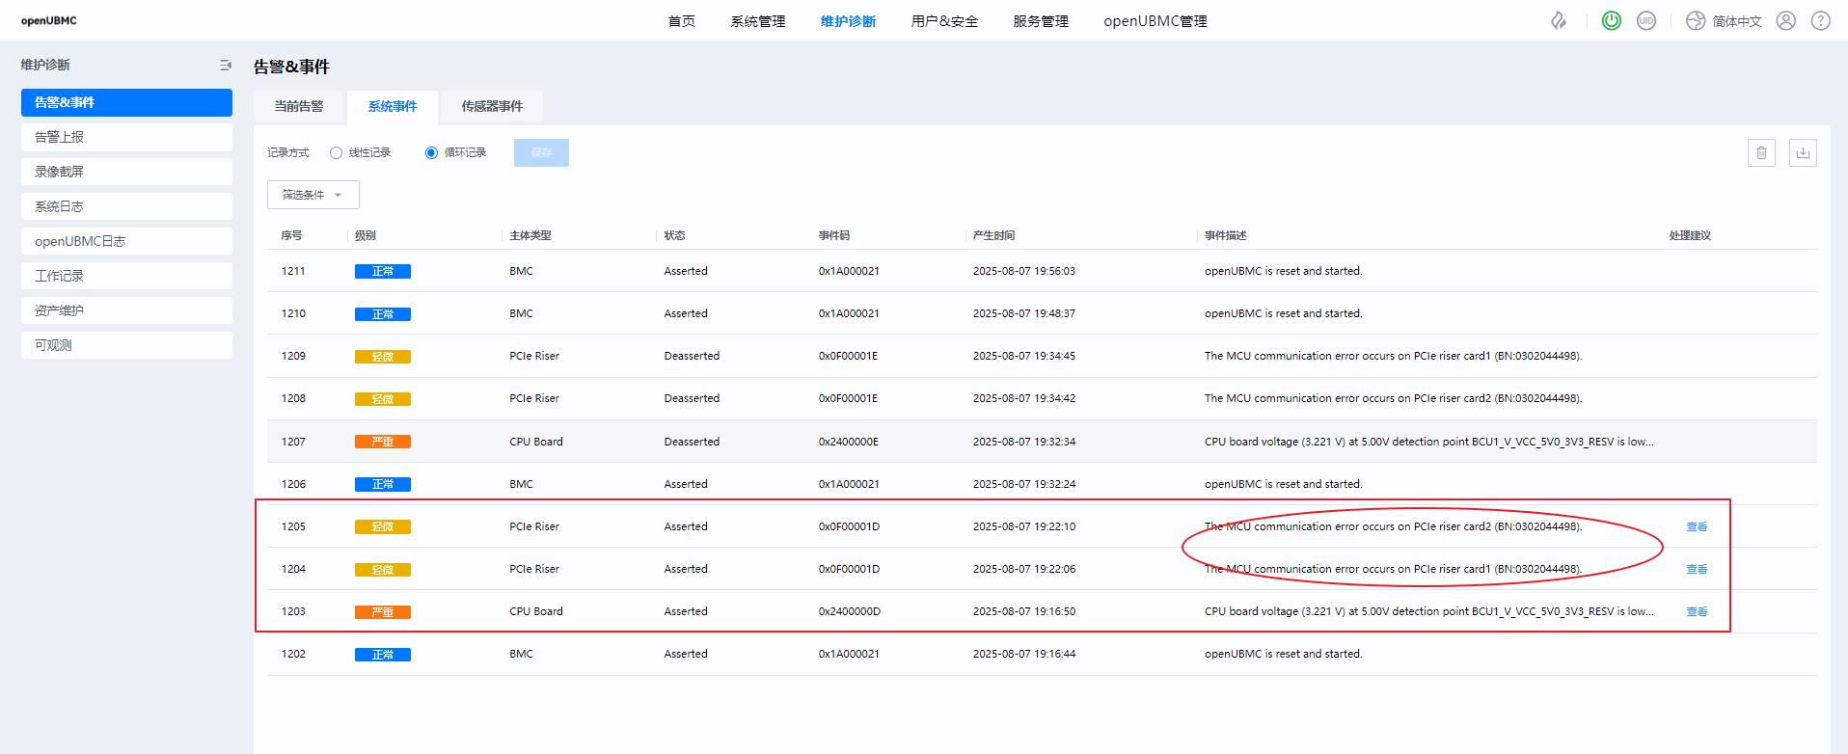Click the 严重 badge in row 1207
This screenshot has height=754, width=1848.
pos(383,442)
